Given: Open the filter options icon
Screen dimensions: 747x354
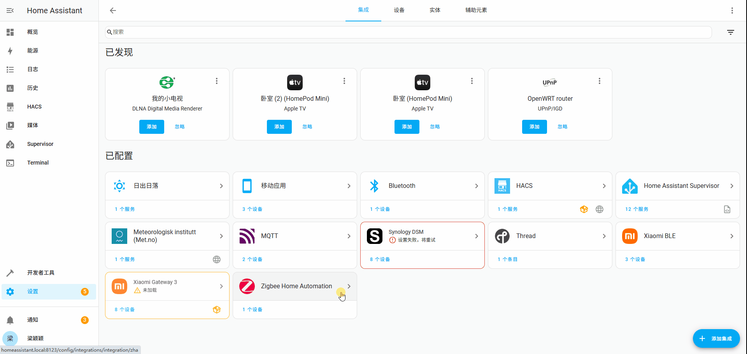Looking at the screenshot, I should [731, 32].
